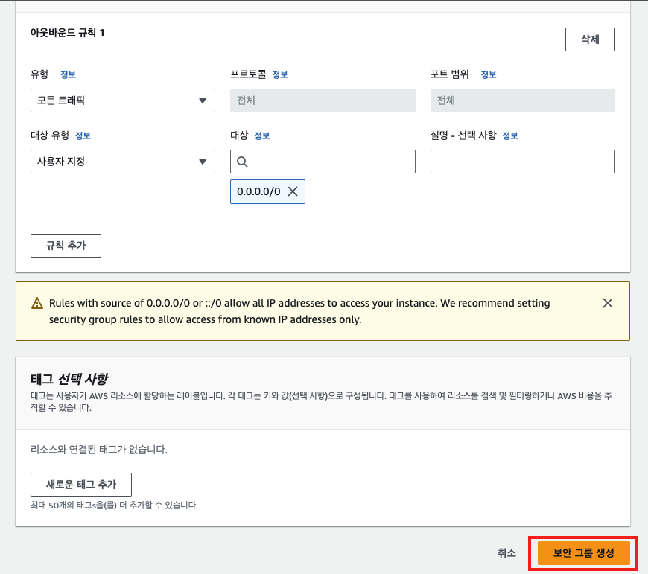The height and width of the screenshot is (574, 648).
Task: Click the 태그 선택 사항 heading
Action: [69, 379]
